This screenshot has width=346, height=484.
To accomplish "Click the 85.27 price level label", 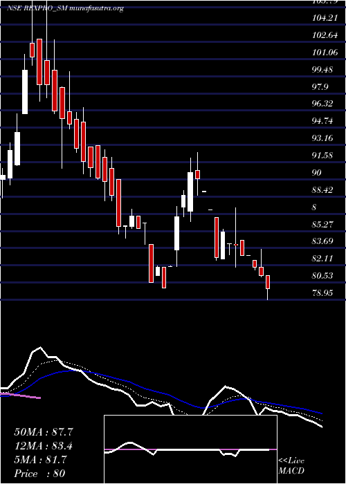I will 322,224.
